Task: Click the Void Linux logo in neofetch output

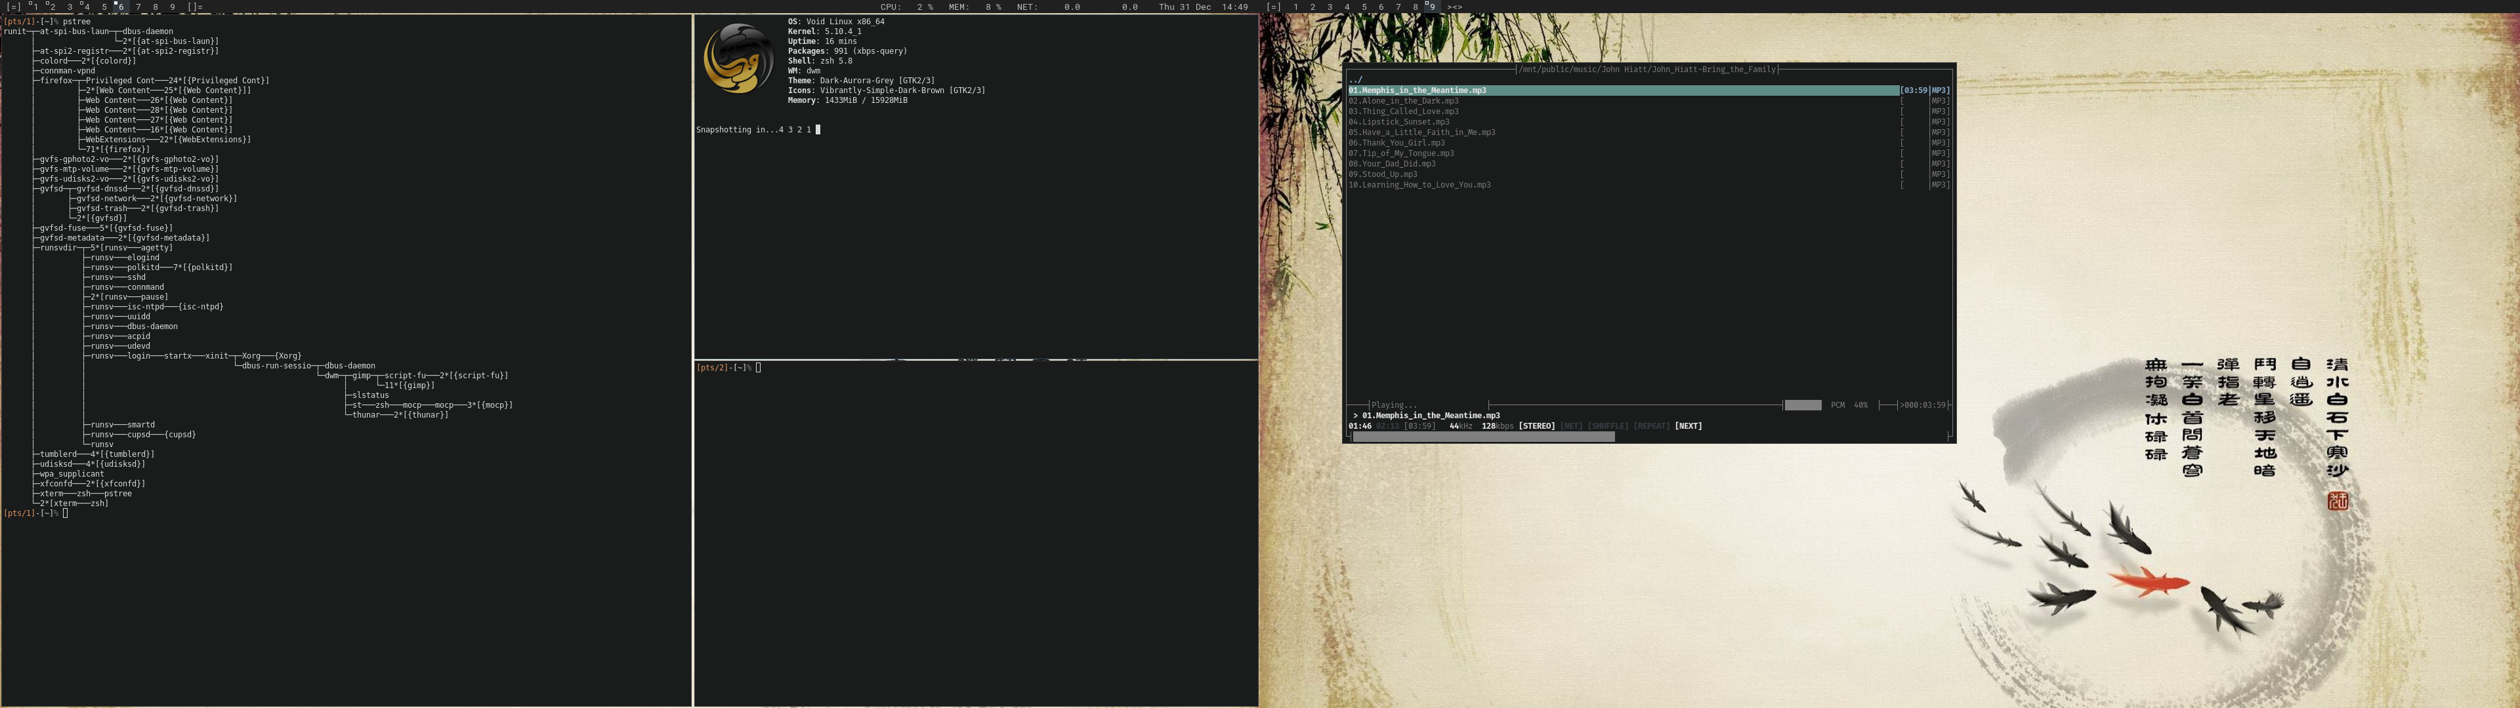Action: [738, 59]
